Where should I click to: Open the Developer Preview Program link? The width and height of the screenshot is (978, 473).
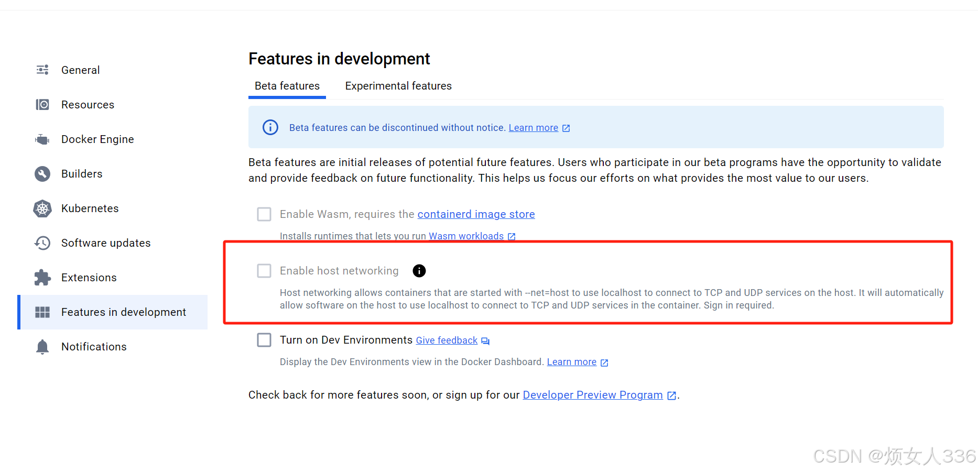click(592, 394)
